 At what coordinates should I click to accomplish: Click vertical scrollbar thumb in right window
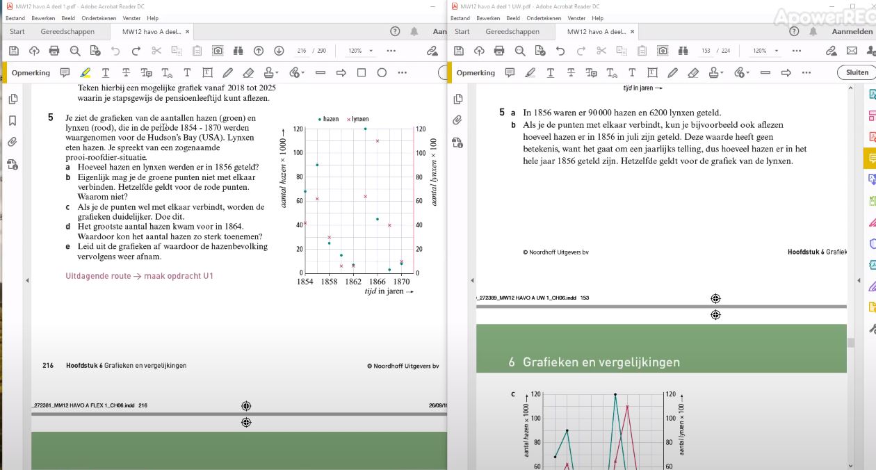[x=850, y=342]
